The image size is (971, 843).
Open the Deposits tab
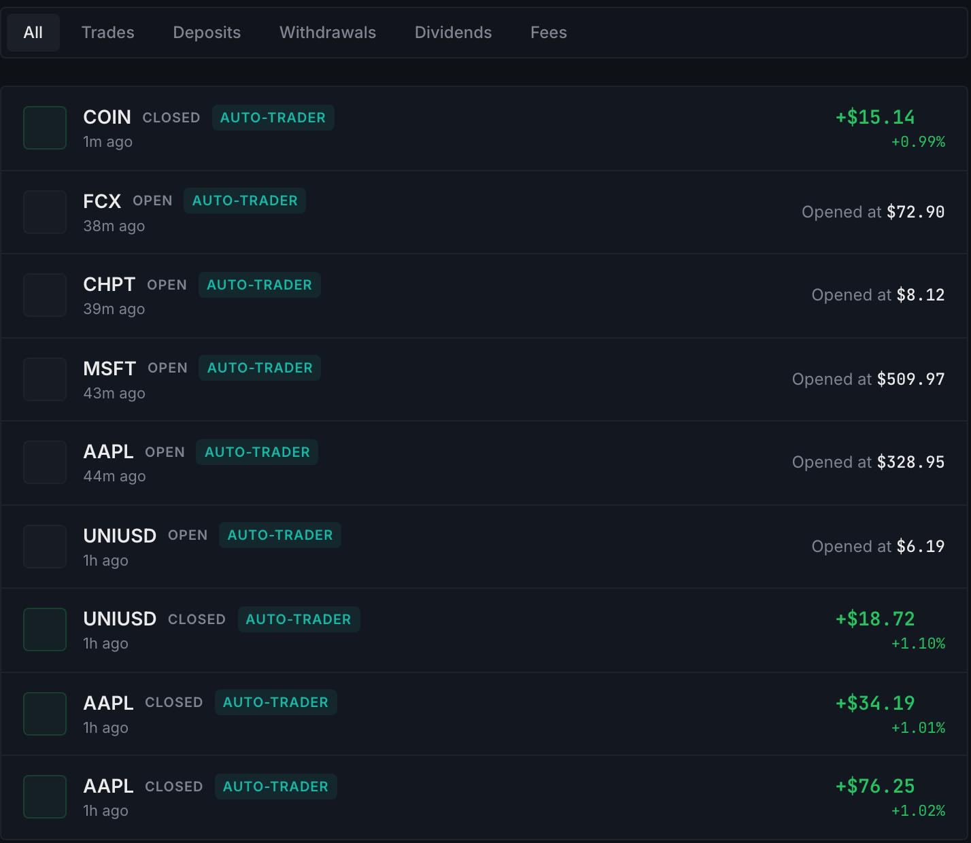[x=207, y=33]
